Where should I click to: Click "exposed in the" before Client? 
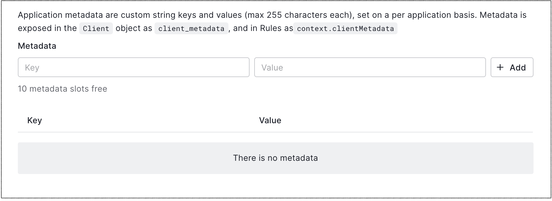click(47, 28)
